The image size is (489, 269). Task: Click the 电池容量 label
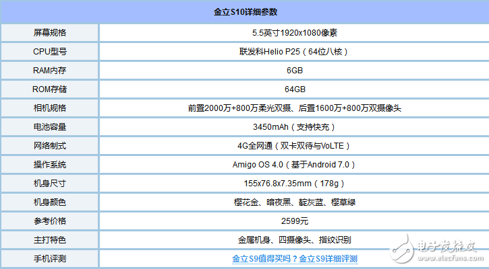click(x=50, y=127)
